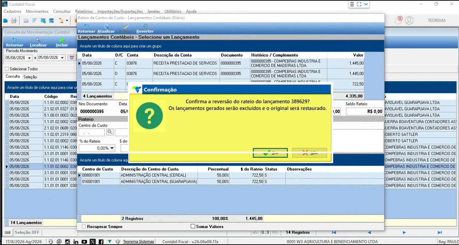The image size is (459, 245).
Task: Click Retornar in the Consulta de Movimentação window
Action: (15, 42)
